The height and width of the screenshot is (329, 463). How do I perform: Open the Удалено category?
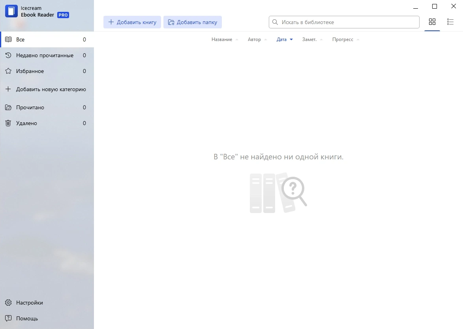point(47,123)
